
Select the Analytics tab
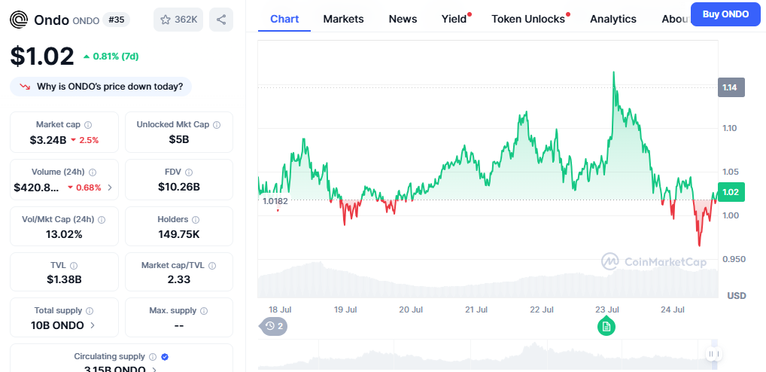[x=612, y=19]
